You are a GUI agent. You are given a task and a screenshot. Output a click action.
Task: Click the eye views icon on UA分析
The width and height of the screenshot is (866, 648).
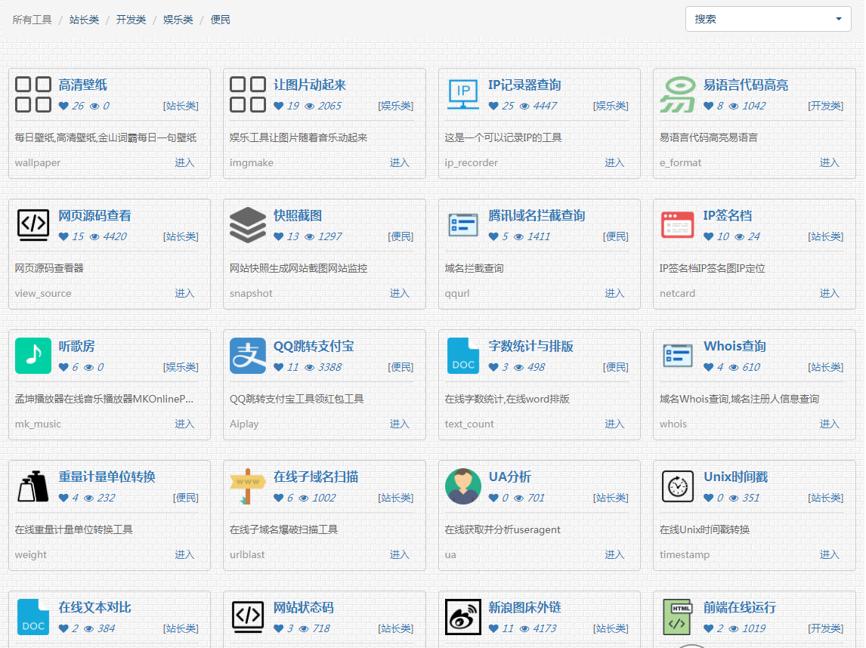point(518,498)
